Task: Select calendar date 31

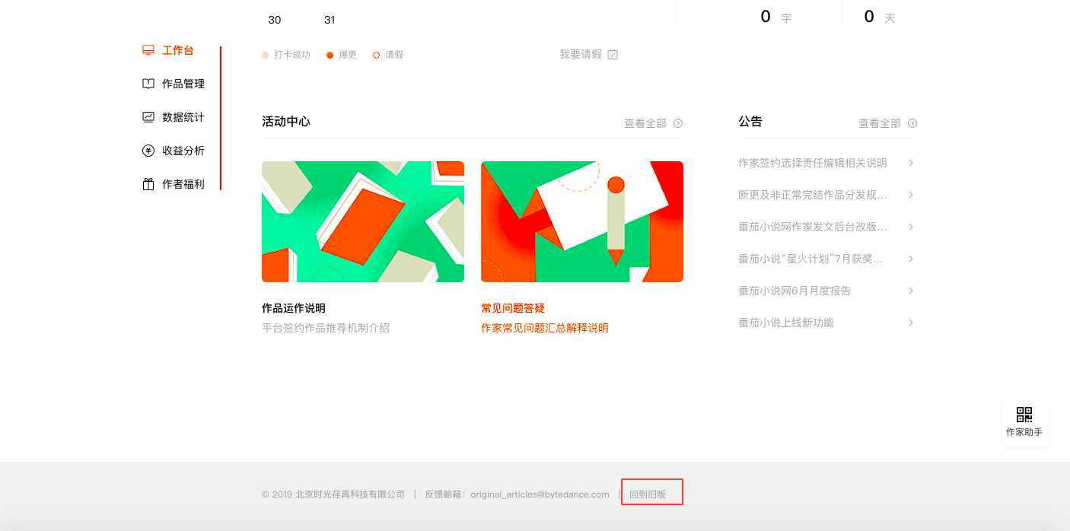Action: tap(330, 20)
